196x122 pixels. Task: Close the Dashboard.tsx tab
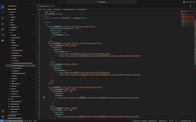[53, 6]
